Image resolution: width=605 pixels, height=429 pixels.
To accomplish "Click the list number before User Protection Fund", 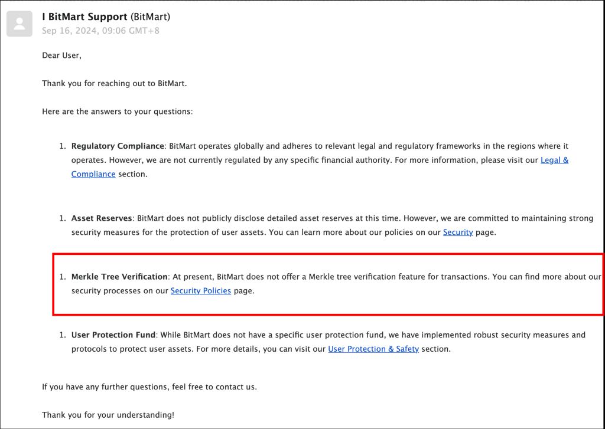I will [62, 335].
